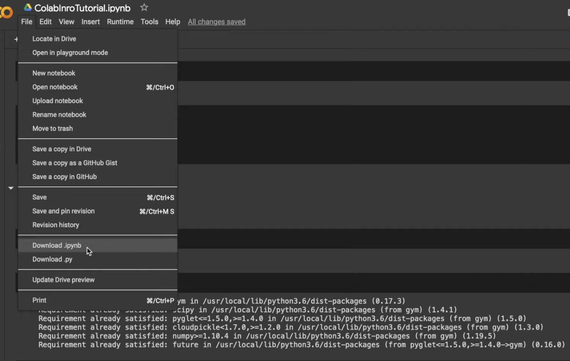570x361 pixels.
Task: Click the cloudpickle requirement output line
Action: pyautogui.click(x=291, y=327)
